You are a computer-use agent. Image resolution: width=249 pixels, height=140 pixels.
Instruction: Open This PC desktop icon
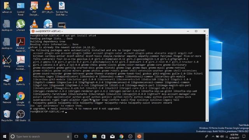tap(7, 79)
